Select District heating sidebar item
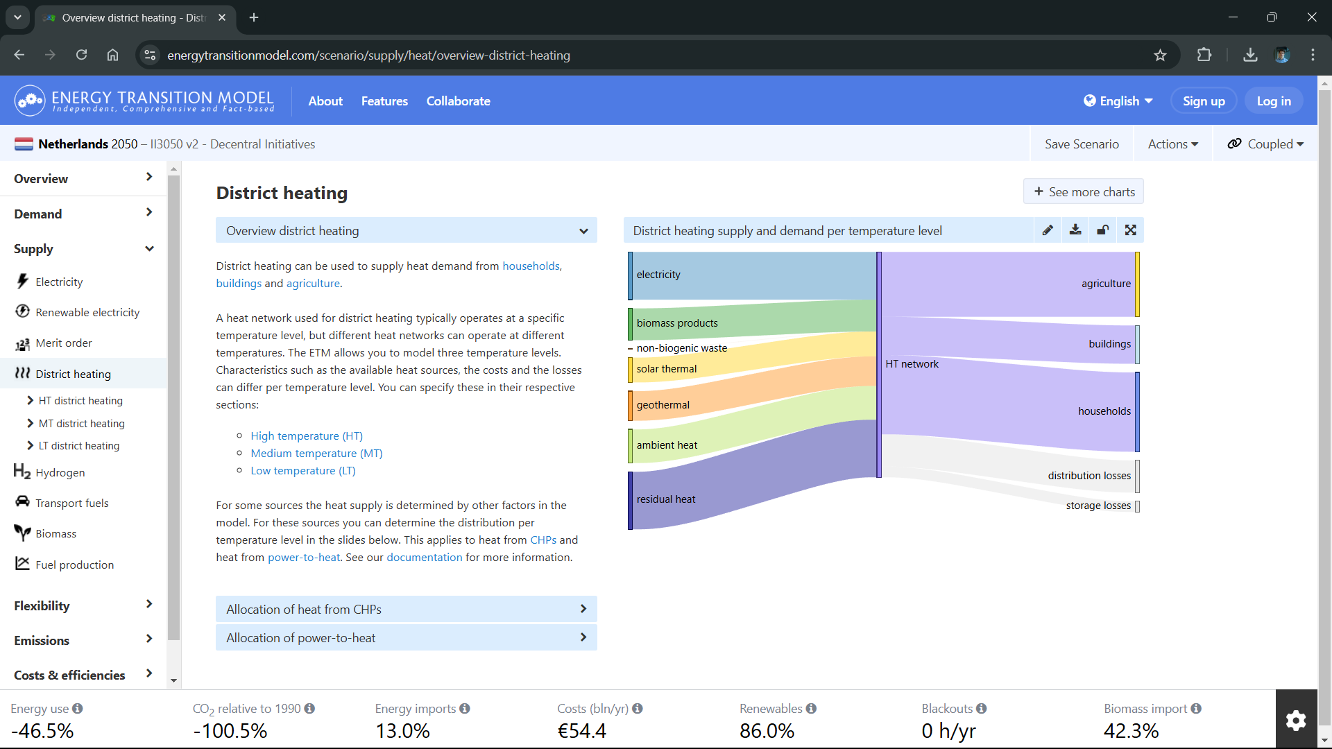The image size is (1332, 749). coord(73,374)
